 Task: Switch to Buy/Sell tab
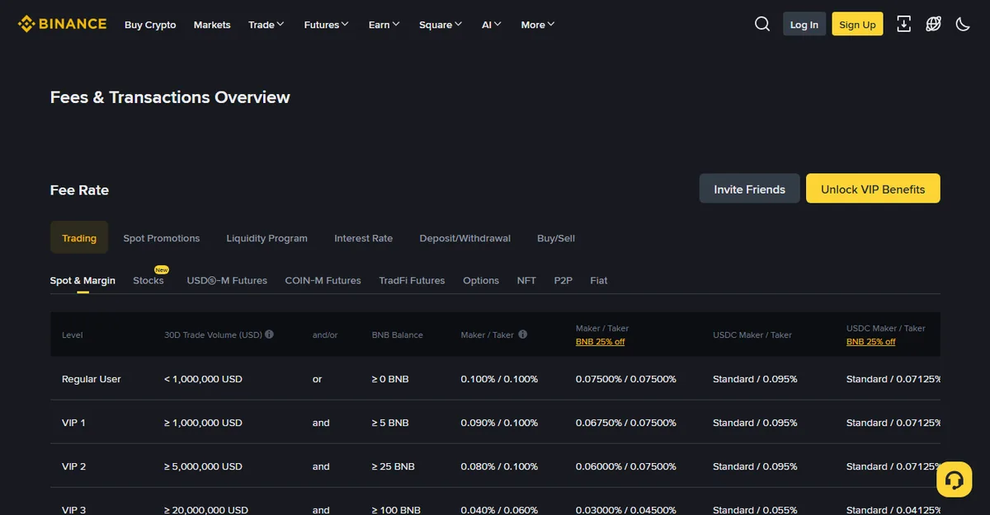(x=556, y=238)
